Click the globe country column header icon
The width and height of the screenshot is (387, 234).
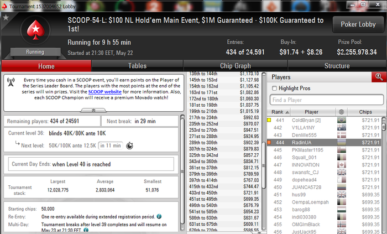341,112
